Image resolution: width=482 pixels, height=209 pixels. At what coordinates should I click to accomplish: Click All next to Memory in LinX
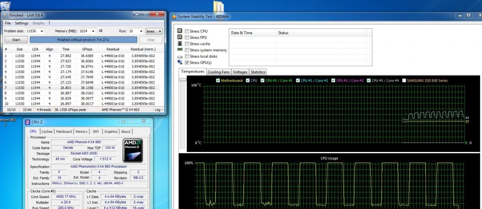(x=100, y=31)
